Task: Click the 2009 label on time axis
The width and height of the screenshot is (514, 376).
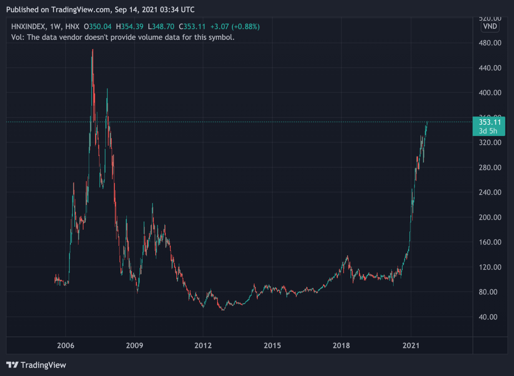Action: 135,346
